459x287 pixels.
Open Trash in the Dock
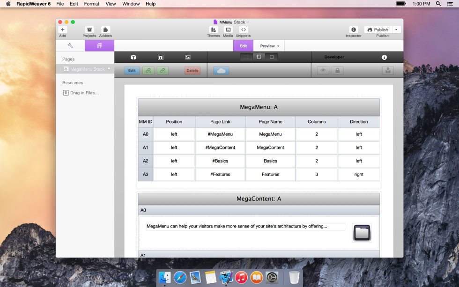click(x=294, y=277)
